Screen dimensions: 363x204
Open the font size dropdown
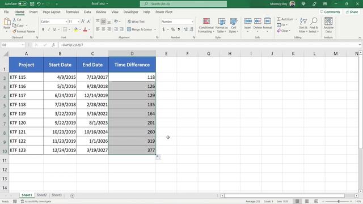[x=78, y=22]
